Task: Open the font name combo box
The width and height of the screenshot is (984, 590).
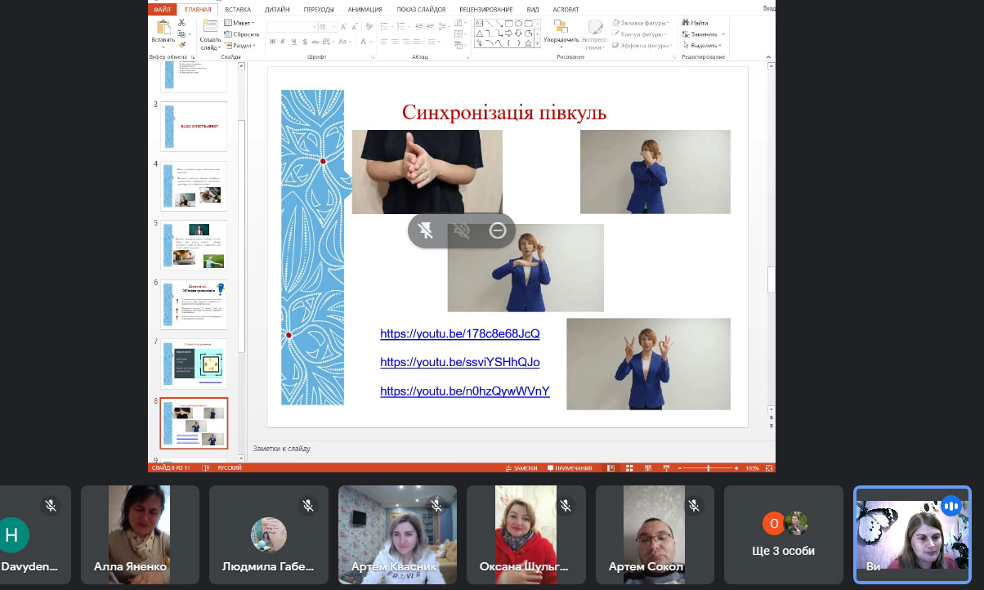Action: (x=292, y=26)
